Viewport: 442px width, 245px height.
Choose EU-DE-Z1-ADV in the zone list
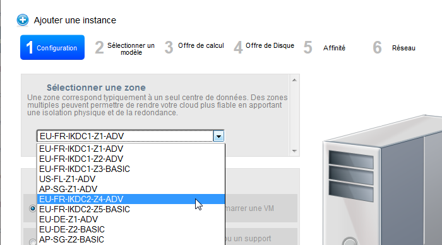coord(131,219)
